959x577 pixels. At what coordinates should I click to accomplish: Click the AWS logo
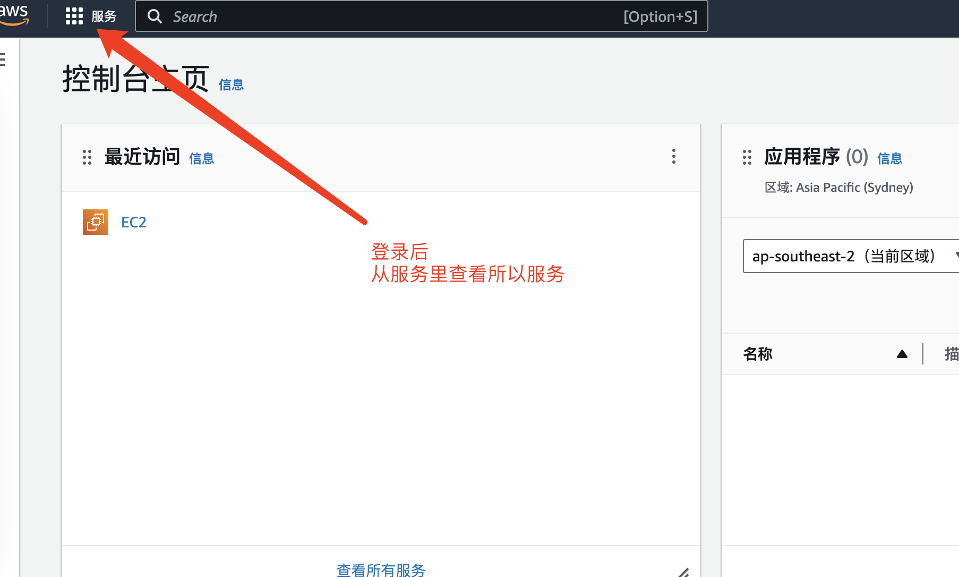pyautogui.click(x=14, y=15)
